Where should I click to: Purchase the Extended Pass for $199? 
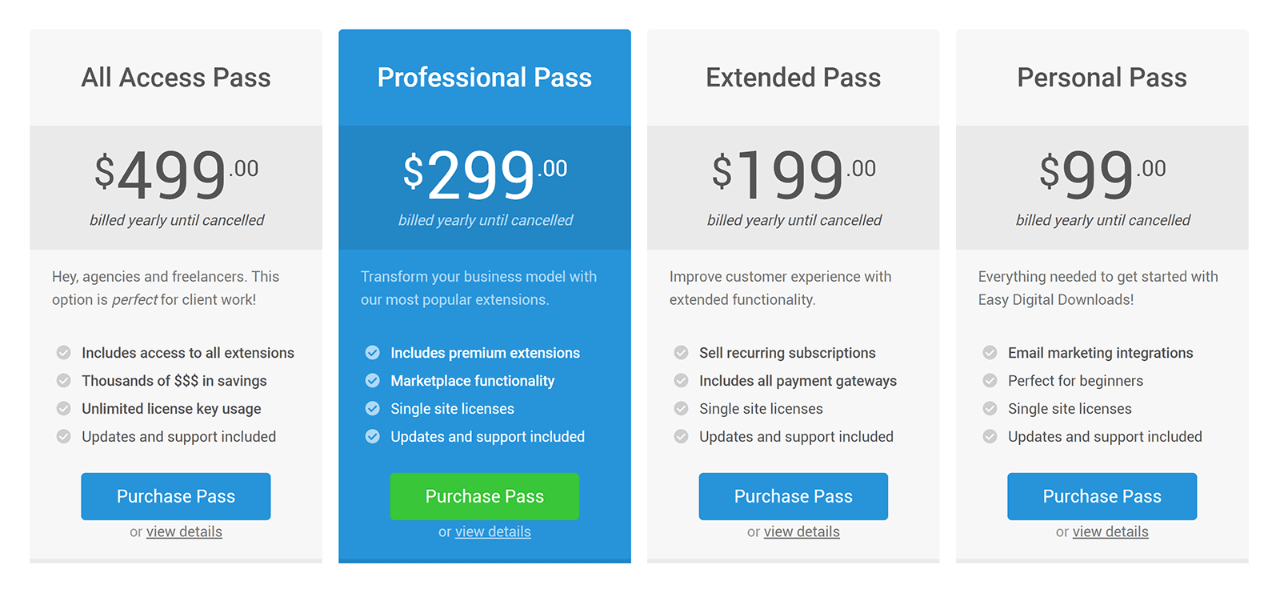(794, 496)
